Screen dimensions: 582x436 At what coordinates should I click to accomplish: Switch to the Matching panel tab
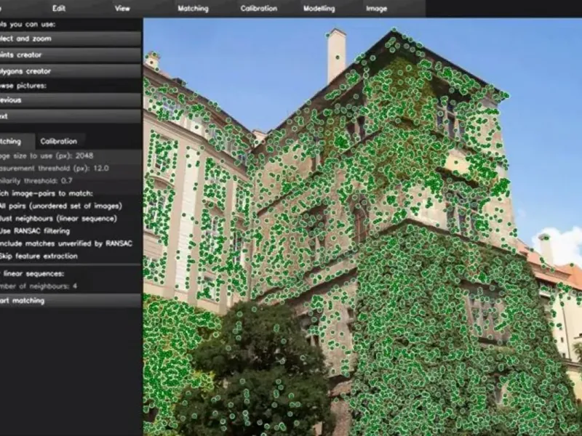pos(13,141)
